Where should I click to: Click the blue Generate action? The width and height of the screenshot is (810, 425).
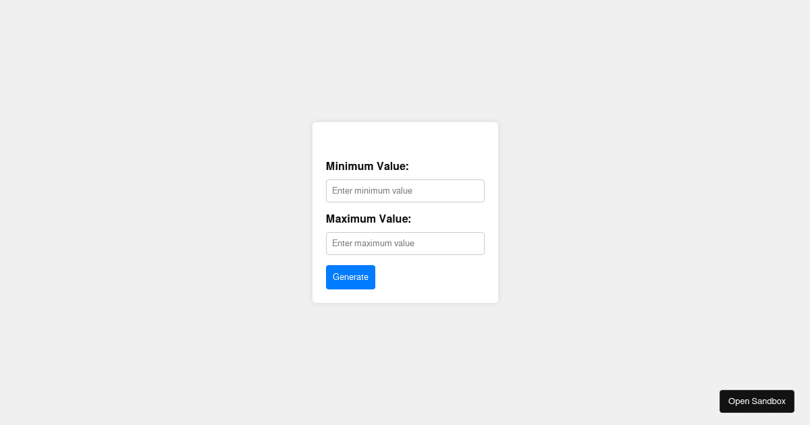[350, 277]
